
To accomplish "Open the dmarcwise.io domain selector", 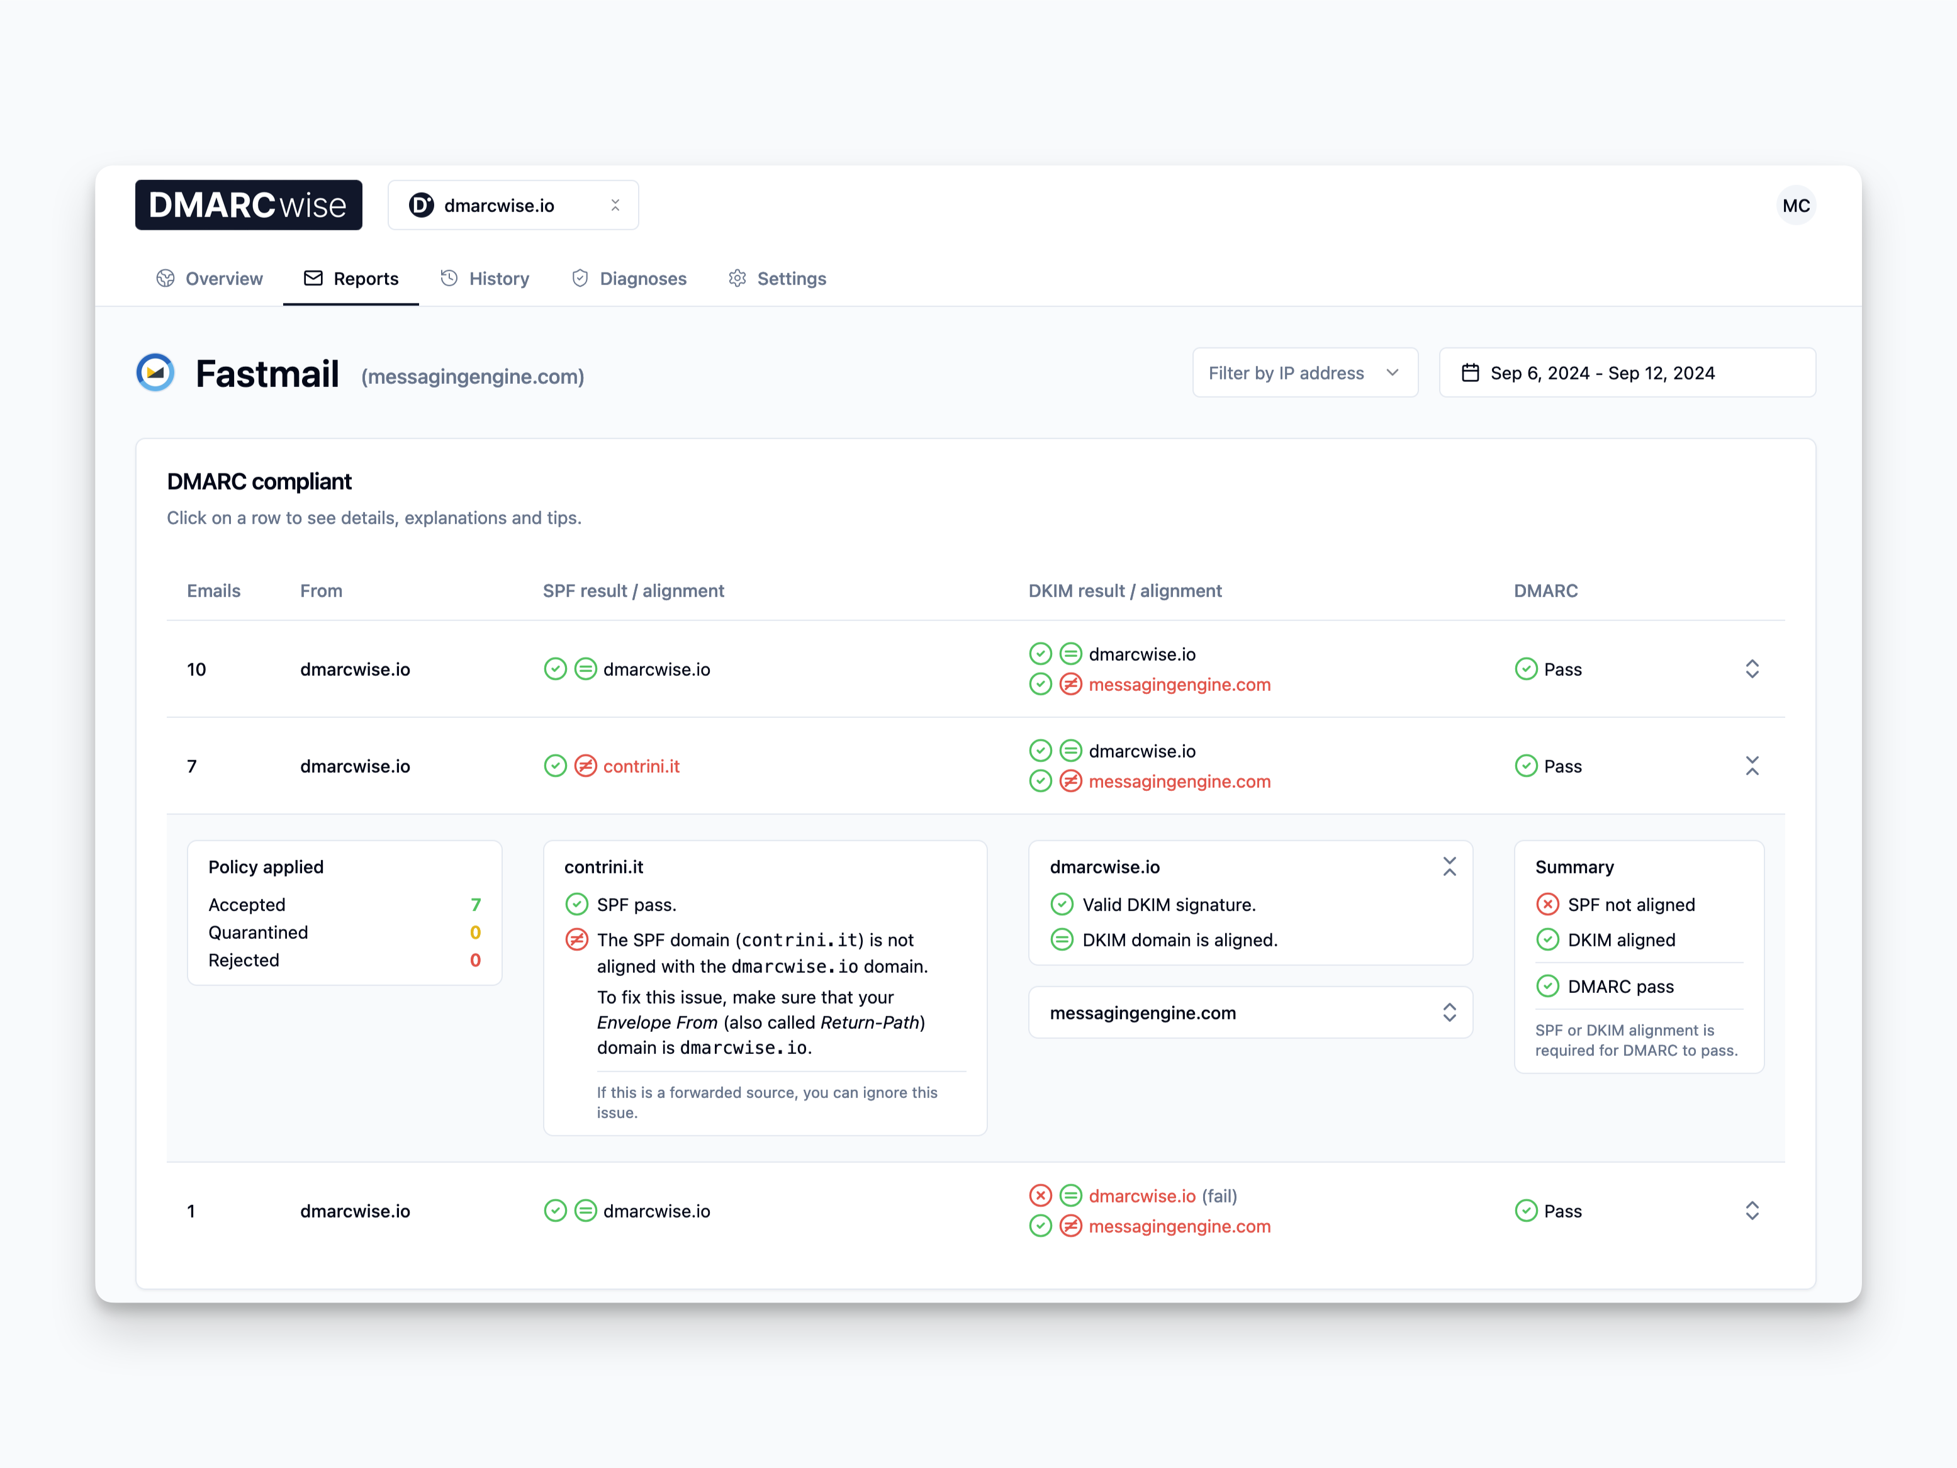I will [513, 205].
